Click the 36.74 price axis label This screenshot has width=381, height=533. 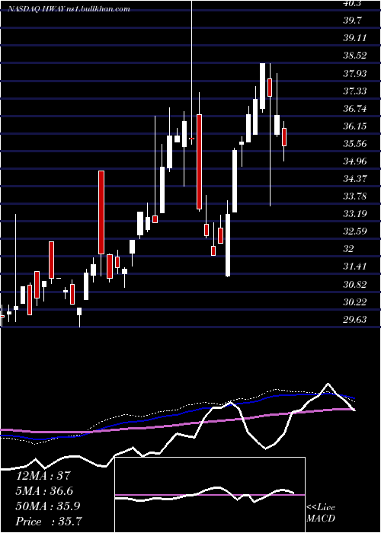[x=355, y=108]
